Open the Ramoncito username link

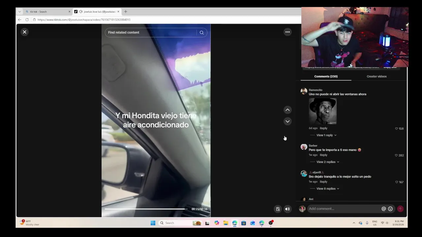(x=316, y=90)
